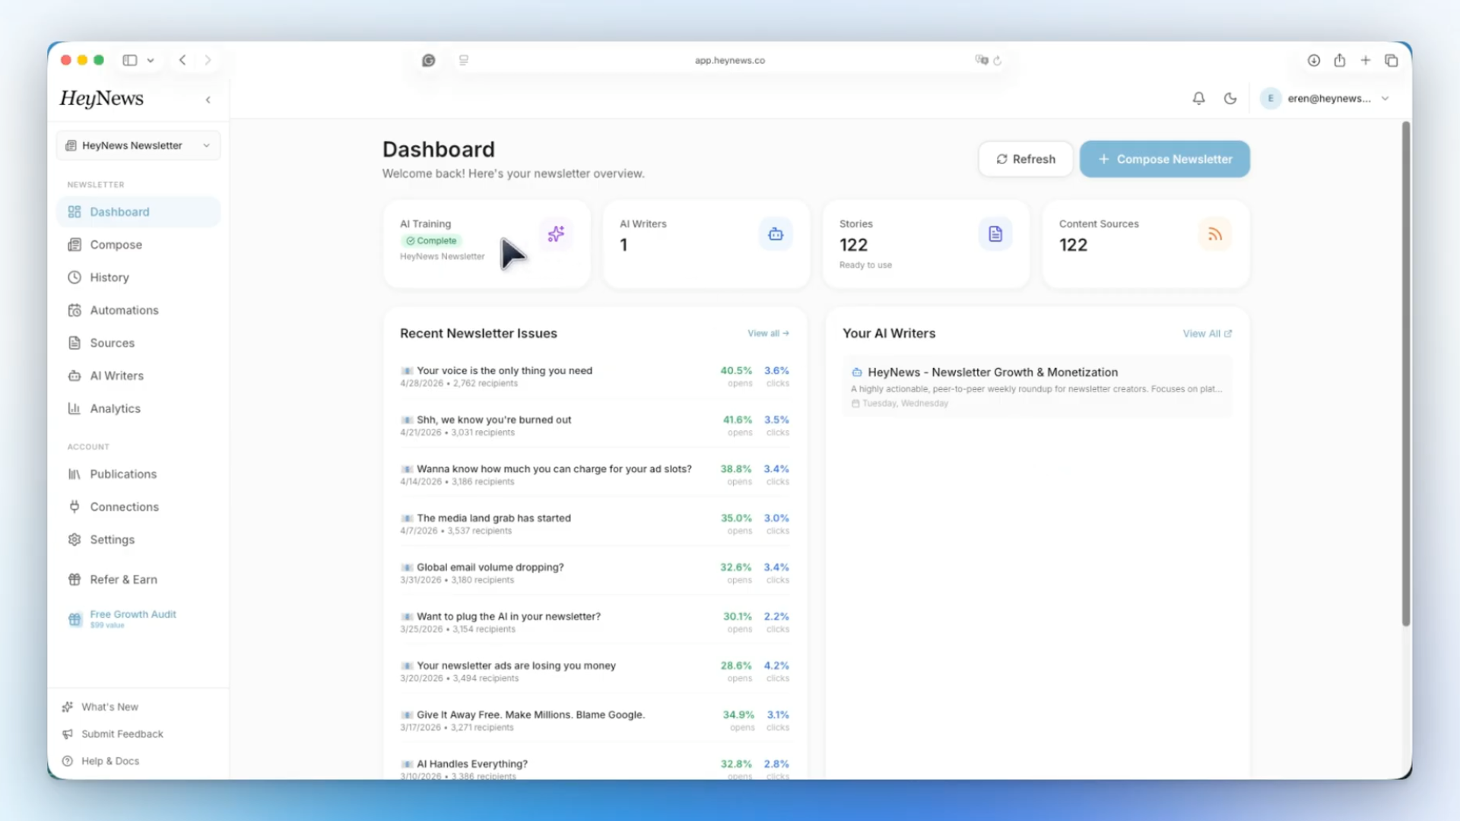Click the AI Training sparkle icon
This screenshot has height=821, width=1460.
[556, 233]
